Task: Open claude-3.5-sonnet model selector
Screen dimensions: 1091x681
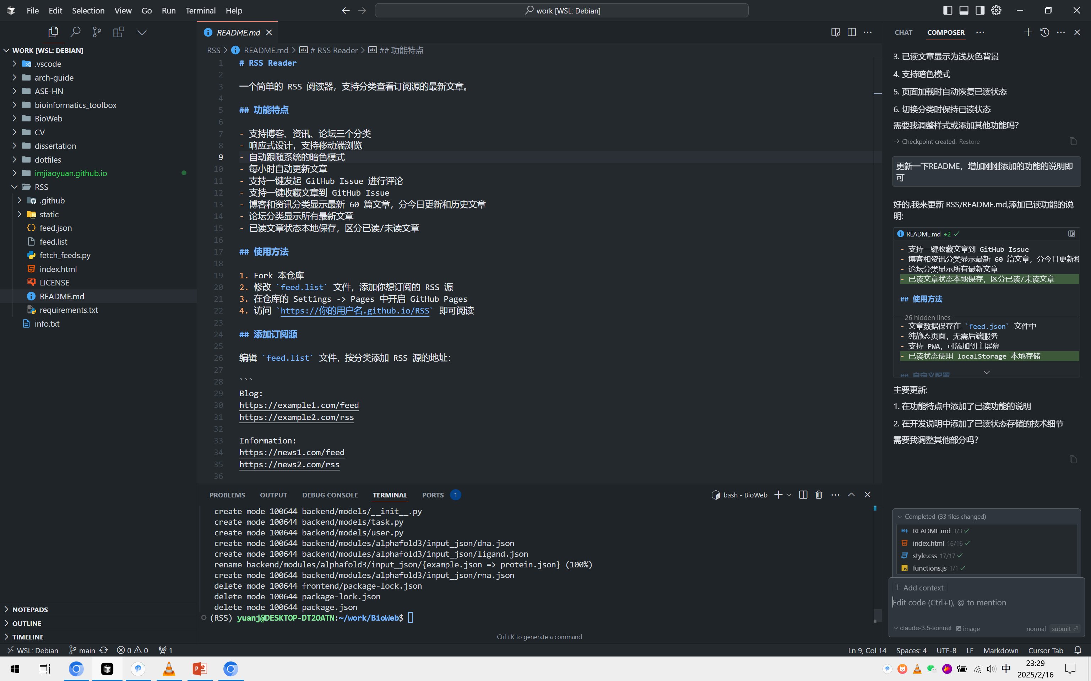Action: [x=923, y=628]
